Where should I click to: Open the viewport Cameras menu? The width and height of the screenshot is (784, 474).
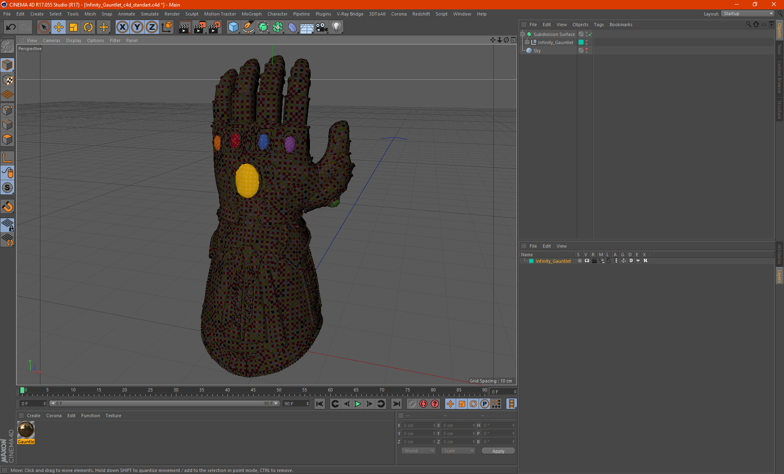click(x=51, y=40)
